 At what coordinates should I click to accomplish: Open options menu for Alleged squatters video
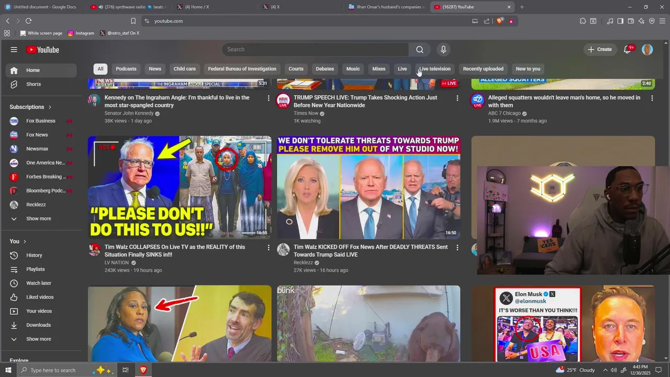pyautogui.click(x=652, y=98)
